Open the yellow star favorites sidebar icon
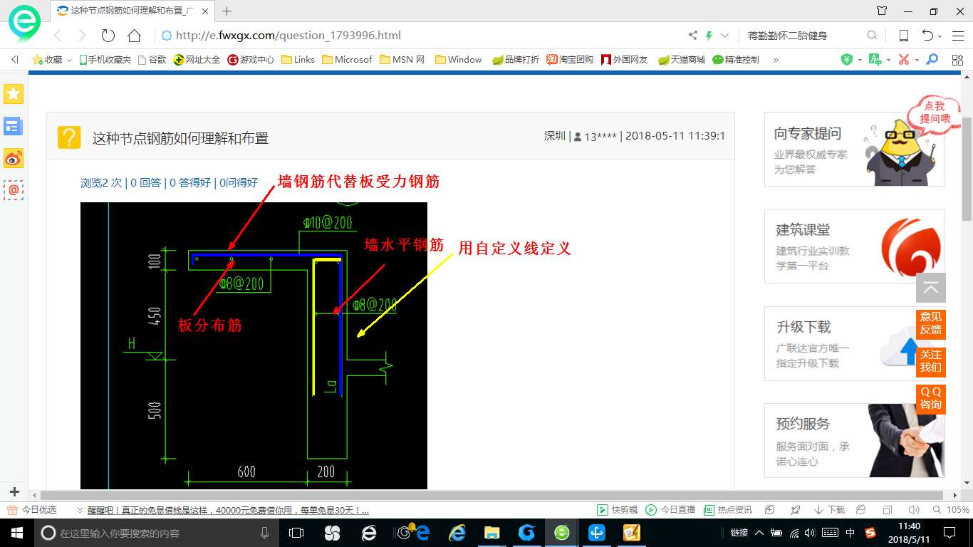Screen dimensions: 973x547 (x=14, y=93)
